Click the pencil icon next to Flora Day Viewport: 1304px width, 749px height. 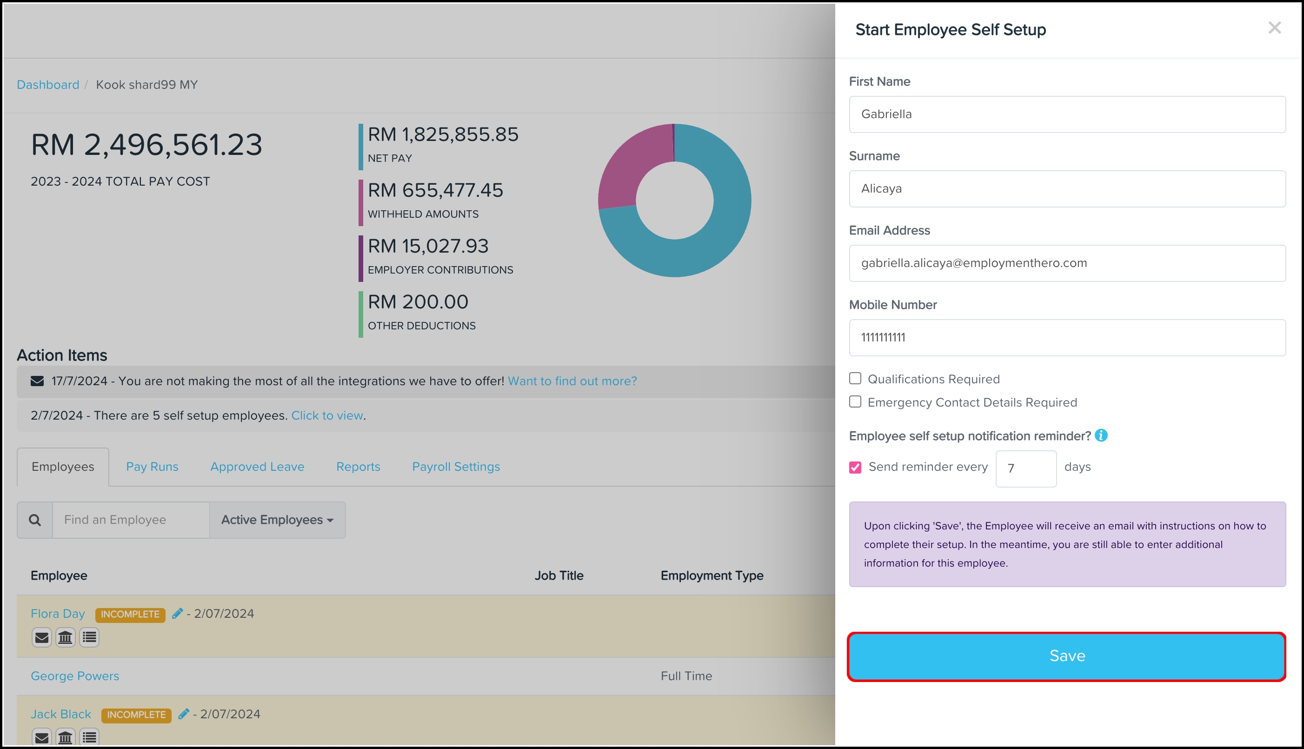(x=177, y=613)
